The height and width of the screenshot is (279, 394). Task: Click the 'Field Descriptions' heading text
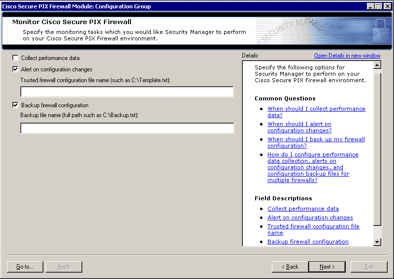283,198
